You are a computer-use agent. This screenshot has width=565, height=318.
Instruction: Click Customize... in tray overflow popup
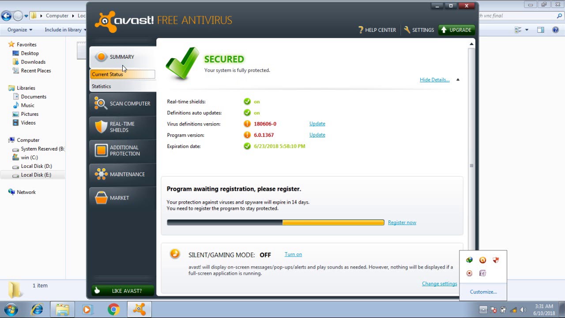[483, 292]
